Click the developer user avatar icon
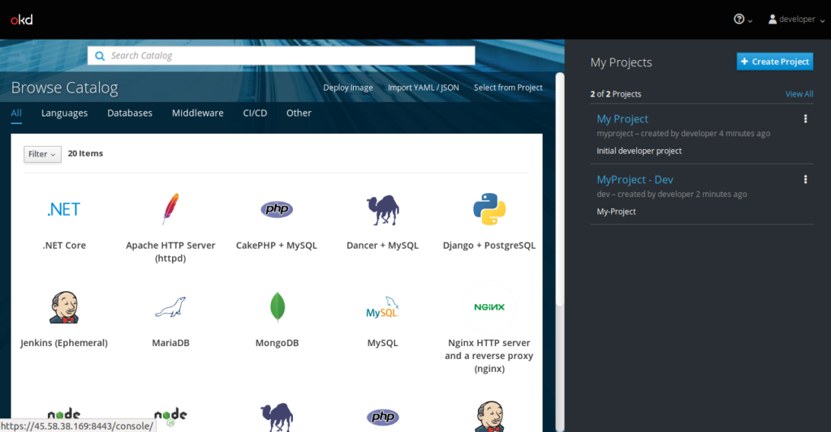This screenshot has width=831, height=432. tap(773, 19)
